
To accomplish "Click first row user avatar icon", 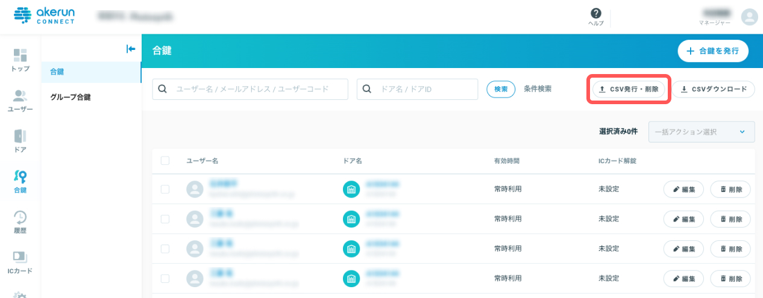I will (195, 189).
